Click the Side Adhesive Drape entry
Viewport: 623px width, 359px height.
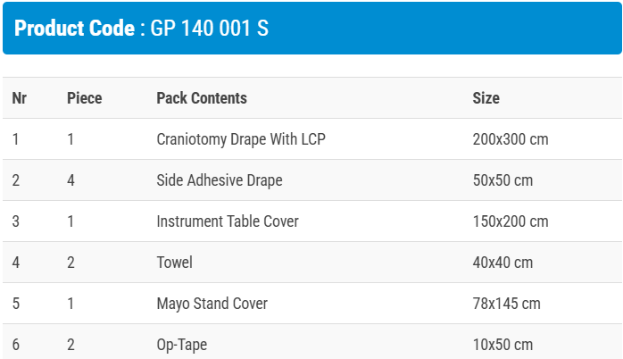(220, 180)
